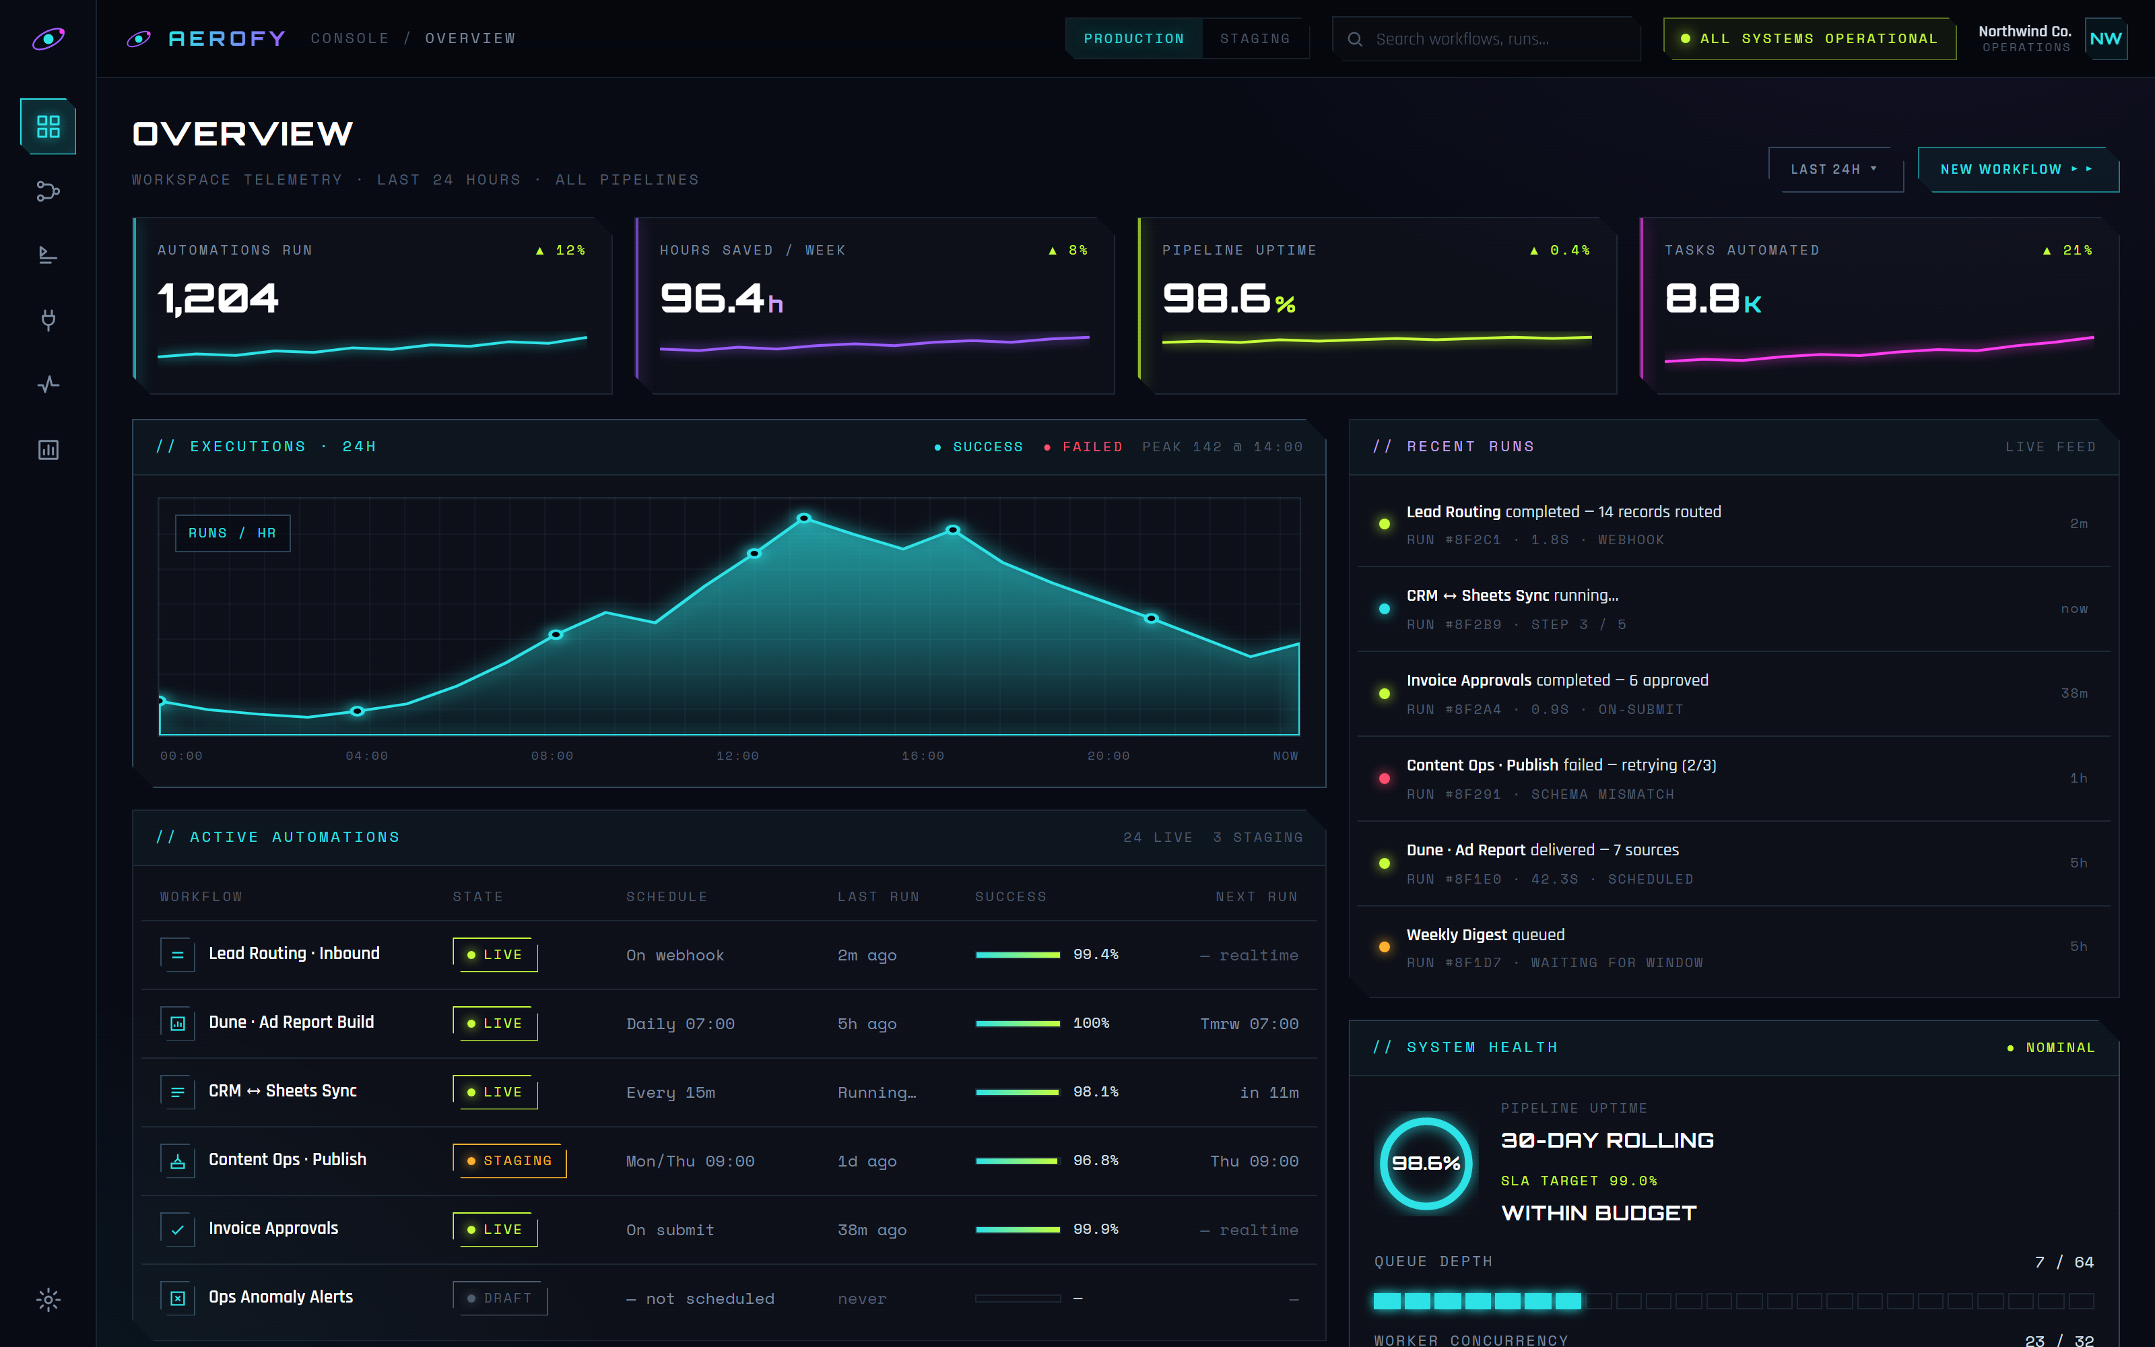The image size is (2155, 1347).
Task: Open the Pipeline Uptime metric card
Action: pyautogui.click(x=1377, y=306)
